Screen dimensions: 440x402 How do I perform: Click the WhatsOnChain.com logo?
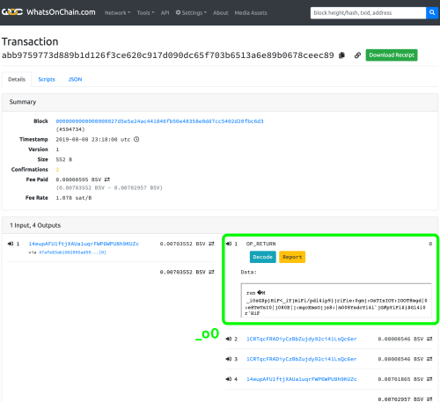48,12
